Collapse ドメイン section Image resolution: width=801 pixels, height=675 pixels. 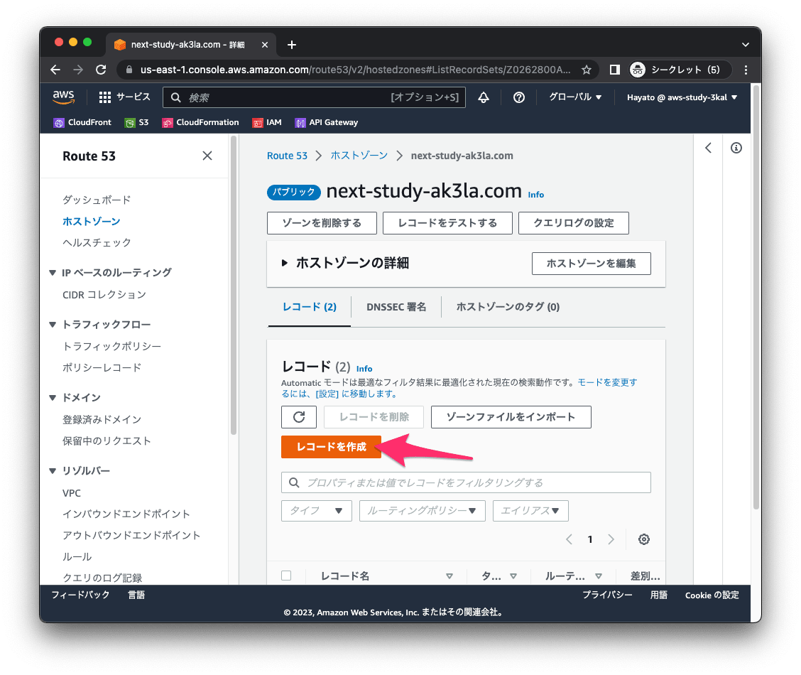click(52, 398)
